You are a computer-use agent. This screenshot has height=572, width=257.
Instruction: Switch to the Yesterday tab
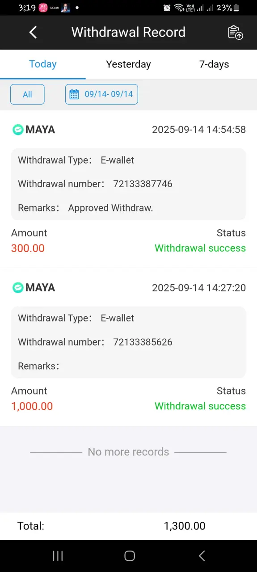point(128,64)
